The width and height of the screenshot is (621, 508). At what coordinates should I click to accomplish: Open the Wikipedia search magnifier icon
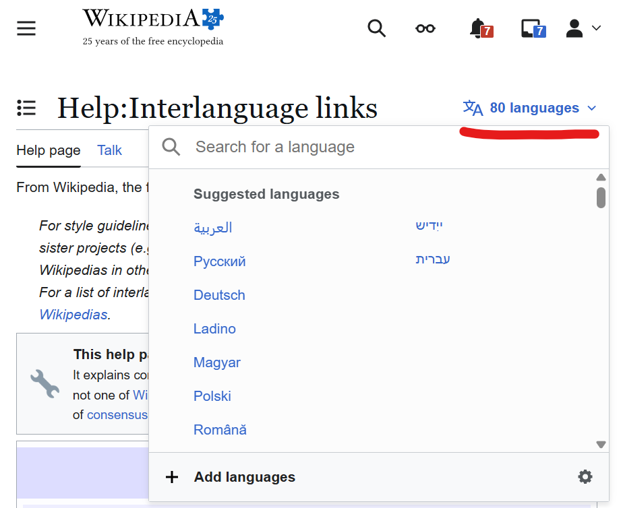[376, 28]
